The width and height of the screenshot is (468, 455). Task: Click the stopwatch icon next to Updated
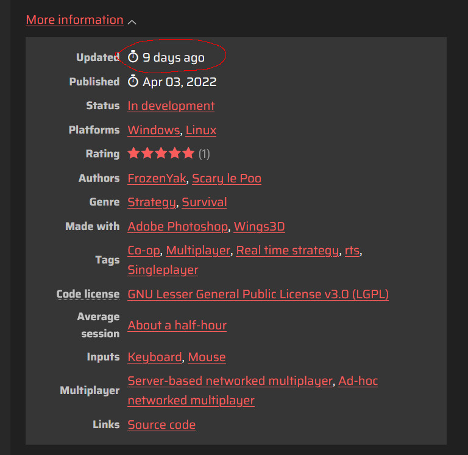click(x=133, y=57)
